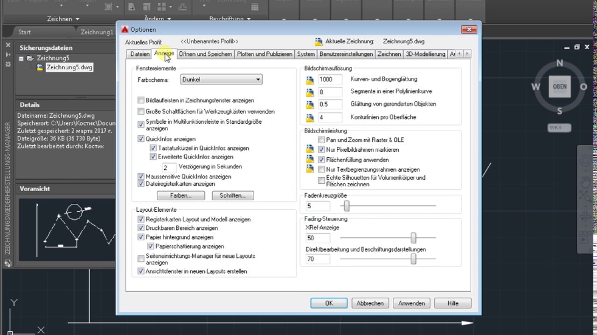Click the Kurven- und Bogenglättung input field
Image resolution: width=597 pixels, height=335 pixels.
point(330,80)
